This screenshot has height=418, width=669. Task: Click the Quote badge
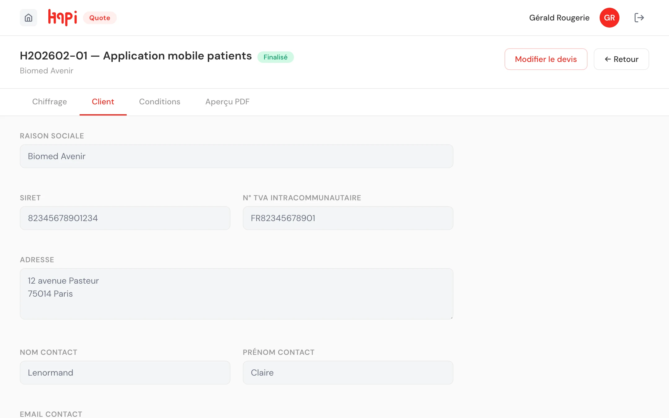(x=100, y=18)
